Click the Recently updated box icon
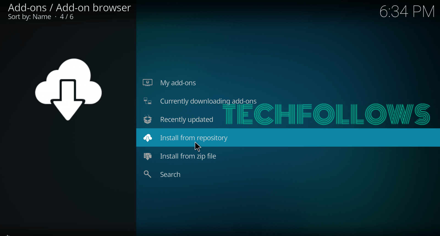The height and width of the screenshot is (236, 440). pos(148,119)
